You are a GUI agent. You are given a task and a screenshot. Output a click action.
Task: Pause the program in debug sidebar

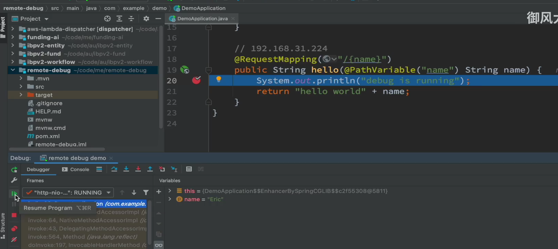tap(14, 204)
